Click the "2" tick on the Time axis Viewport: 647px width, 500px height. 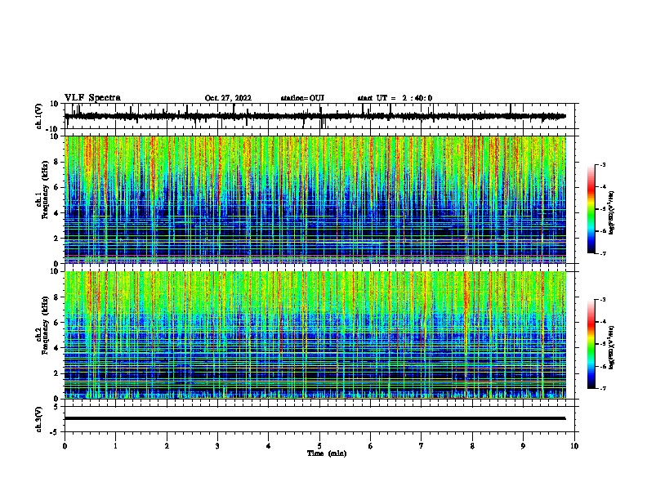[167, 446]
